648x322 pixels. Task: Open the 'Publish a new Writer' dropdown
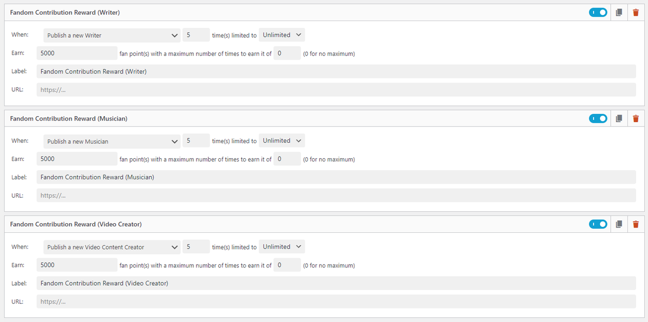coord(112,35)
